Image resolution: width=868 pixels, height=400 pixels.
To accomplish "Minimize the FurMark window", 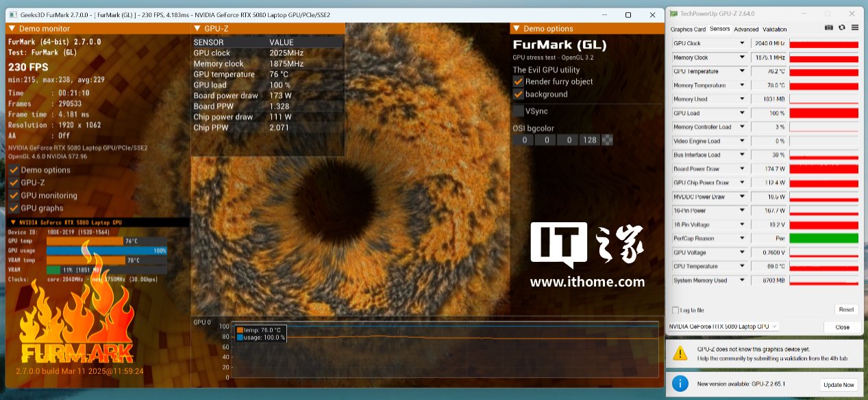I will (x=603, y=14).
